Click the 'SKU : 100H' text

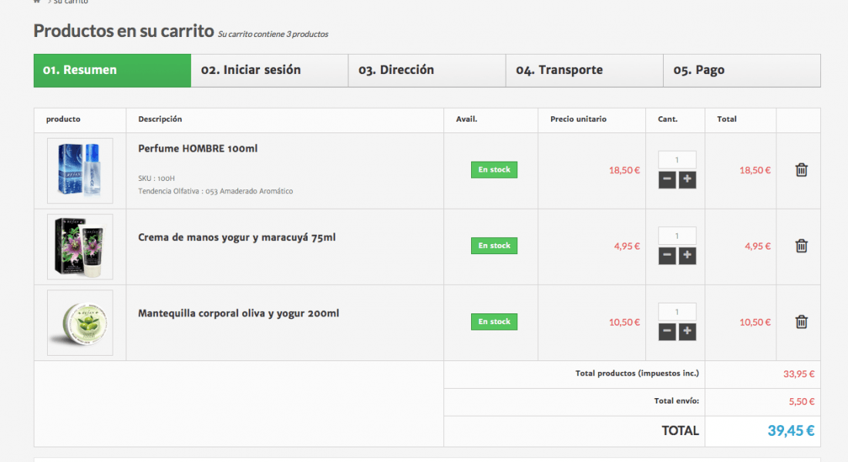[x=156, y=179]
